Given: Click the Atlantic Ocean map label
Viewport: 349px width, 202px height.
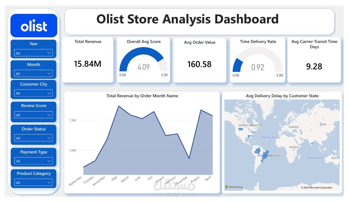Looking at the screenshot, I should pos(270,137).
